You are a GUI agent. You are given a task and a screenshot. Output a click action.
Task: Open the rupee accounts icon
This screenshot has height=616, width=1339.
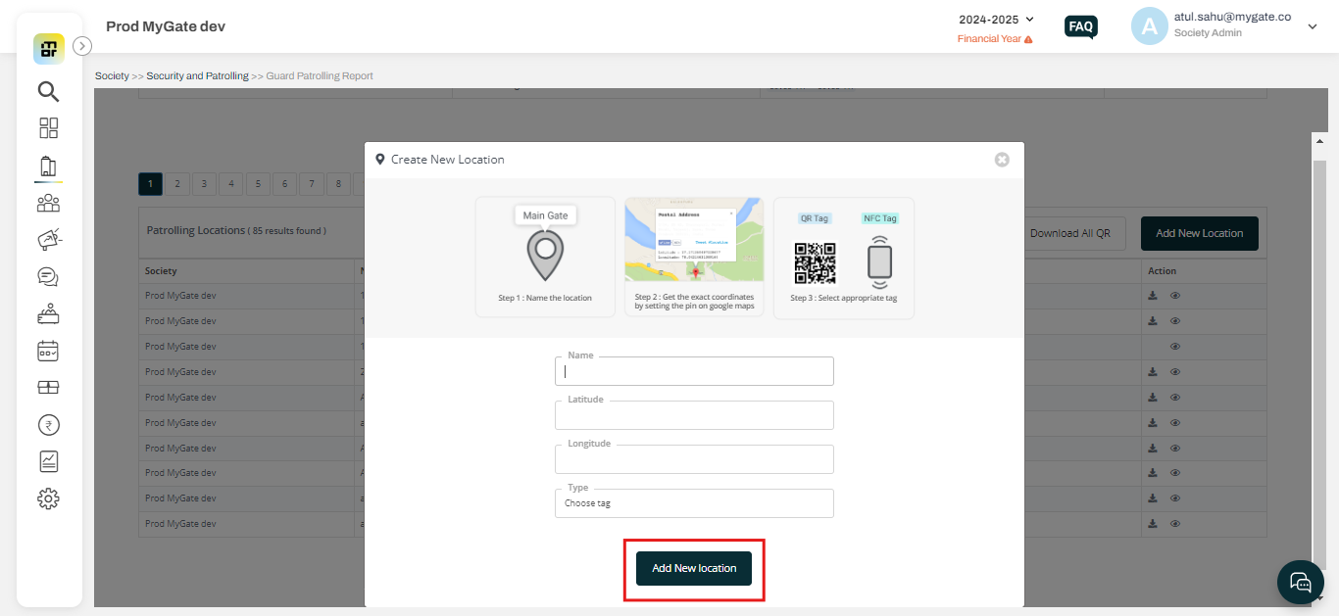tap(48, 425)
